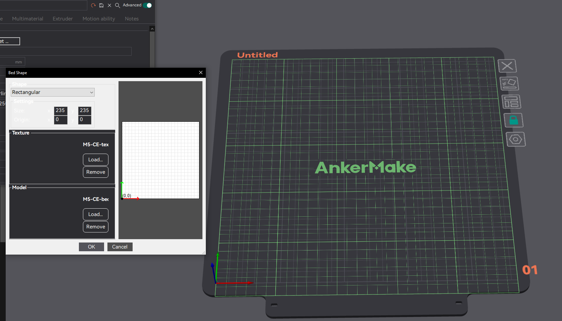Cancel the Bed Shape dialog
This screenshot has width=562, height=321.
[x=120, y=247]
